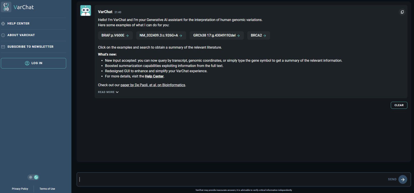Click the VarChat DNA logo icon
The width and height of the screenshot is (414, 193).
point(6,7)
